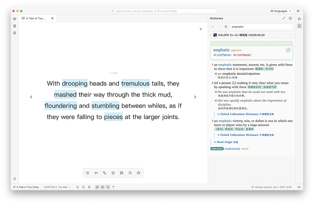Viewport: 314px width, 204px height.
Task: Click the shuffle-off icon in floating toolbar
Action: [x=122, y=173]
